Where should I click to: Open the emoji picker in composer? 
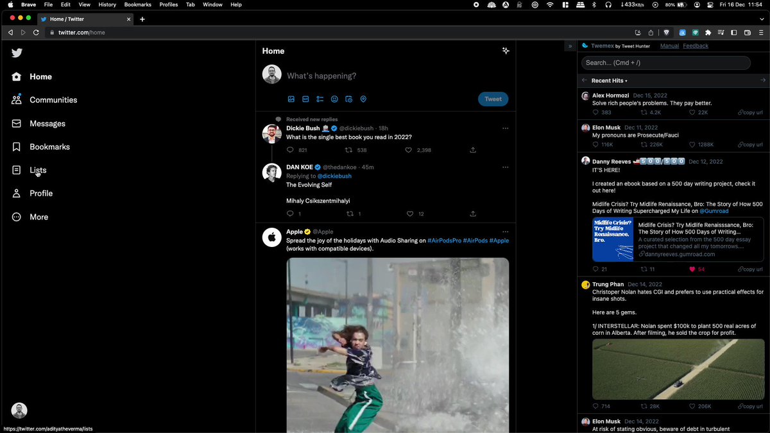334,99
